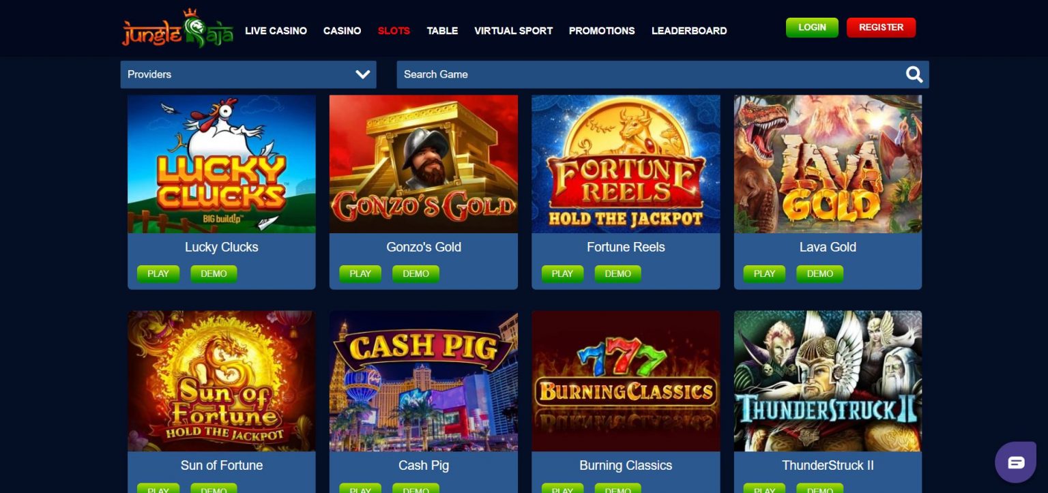Click the Providers chevron arrow

[362, 74]
